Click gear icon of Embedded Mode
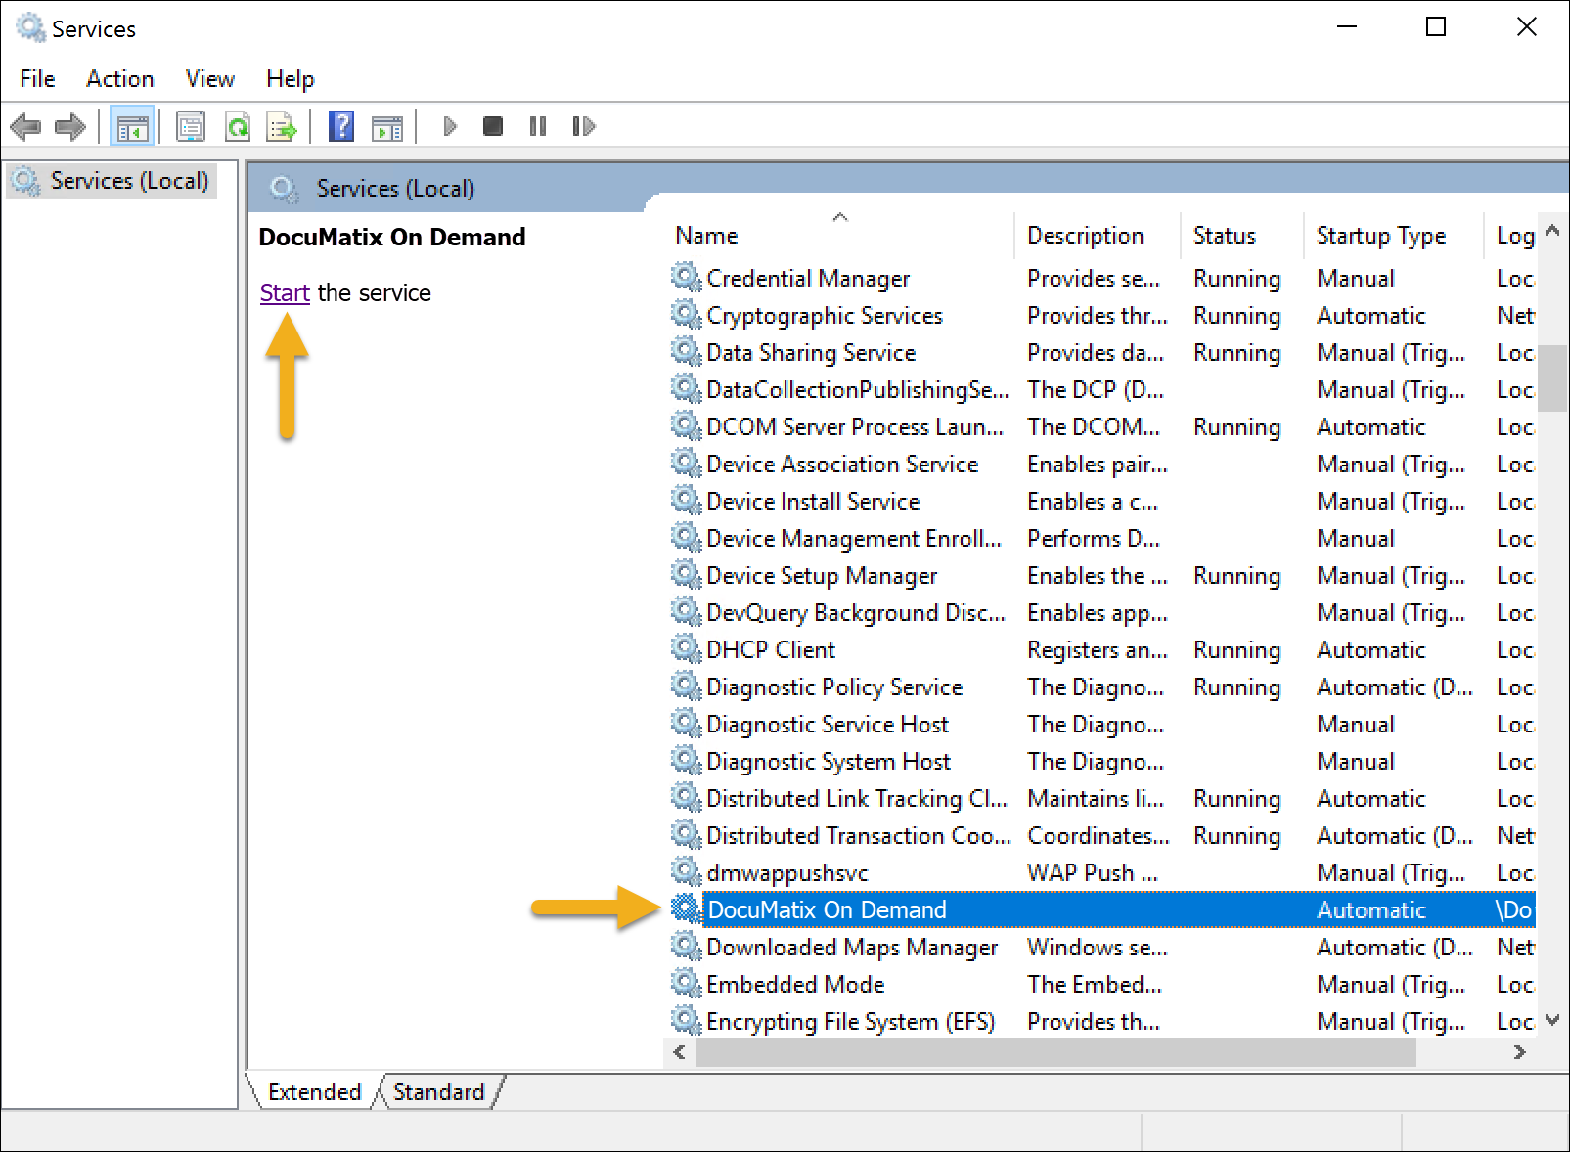Image resolution: width=1570 pixels, height=1152 pixels. (687, 984)
